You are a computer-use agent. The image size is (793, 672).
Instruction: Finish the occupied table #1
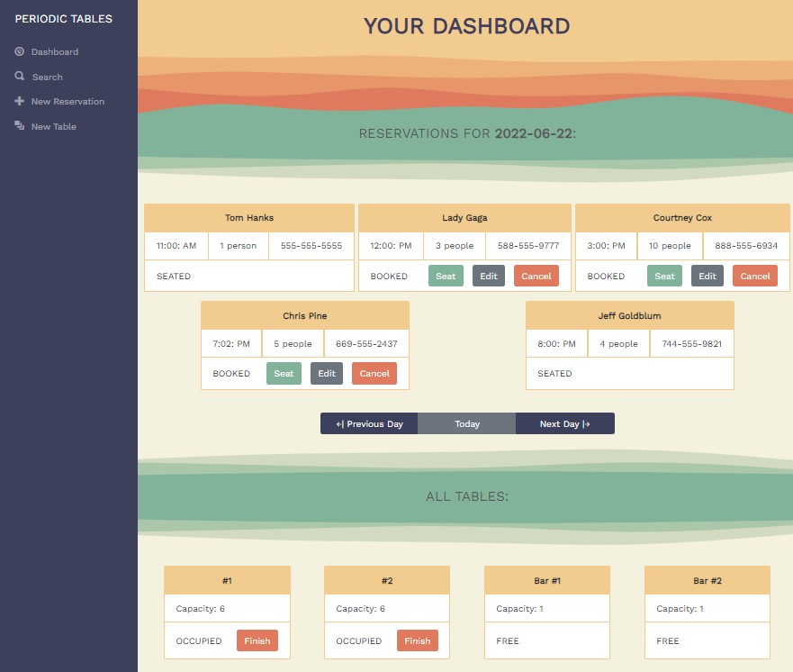257,640
